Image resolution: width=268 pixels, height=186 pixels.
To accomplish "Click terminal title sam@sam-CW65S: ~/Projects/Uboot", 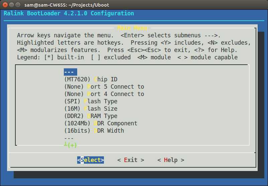I will [x=66, y=5].
